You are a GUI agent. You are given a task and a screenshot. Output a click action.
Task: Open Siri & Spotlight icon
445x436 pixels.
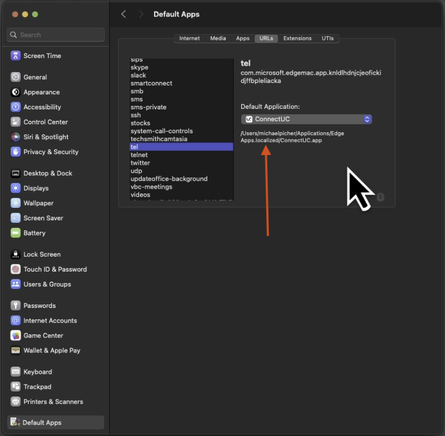tap(16, 137)
